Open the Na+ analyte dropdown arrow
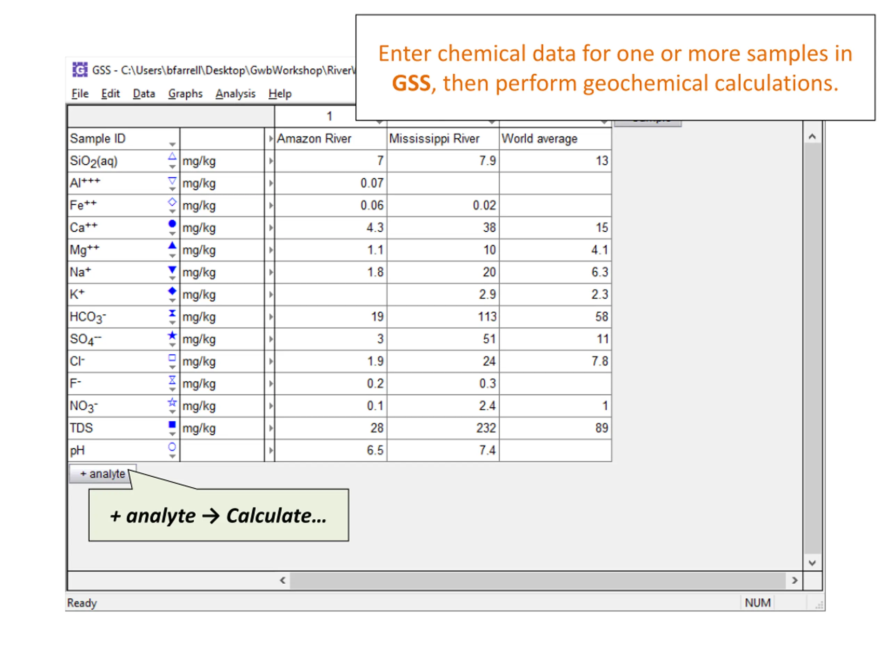890x667 pixels. pos(172,278)
